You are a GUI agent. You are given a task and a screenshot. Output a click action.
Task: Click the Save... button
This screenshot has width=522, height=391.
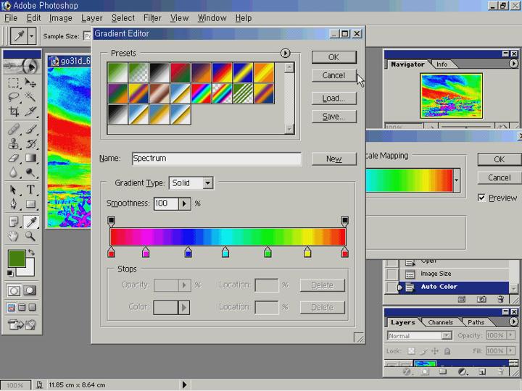click(x=334, y=117)
